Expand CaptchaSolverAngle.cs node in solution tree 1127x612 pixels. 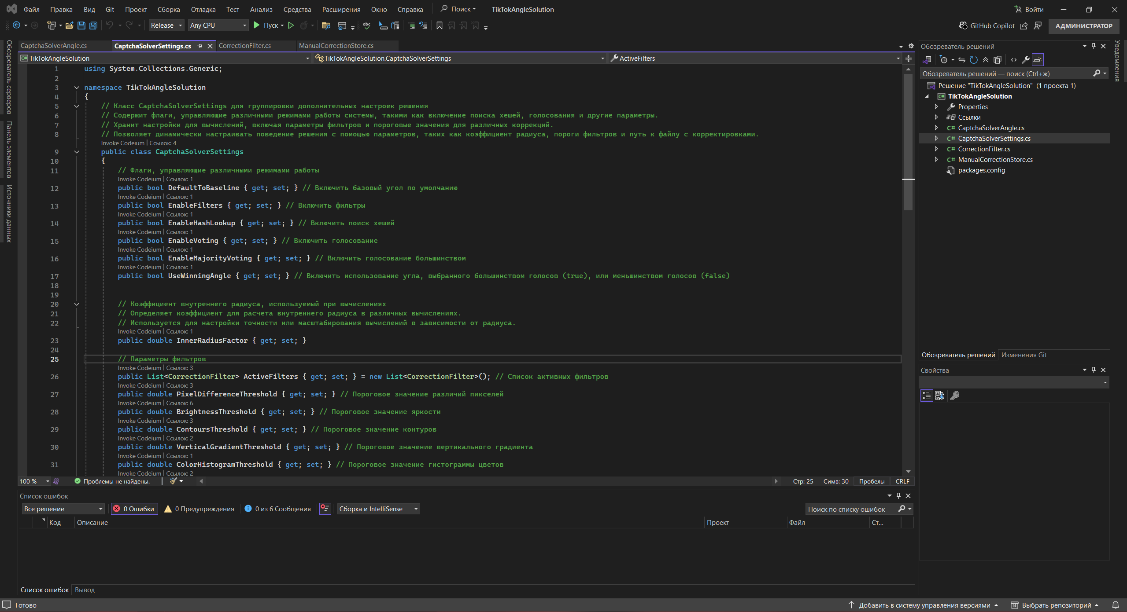point(936,128)
